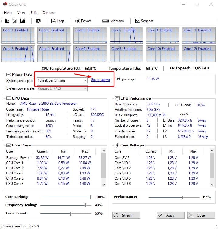Screen dimensions: 218x229
Task: Open the Memory toolbar item
Action: [x=113, y=21]
